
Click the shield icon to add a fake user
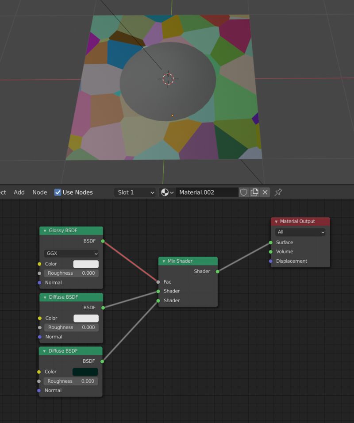click(244, 192)
